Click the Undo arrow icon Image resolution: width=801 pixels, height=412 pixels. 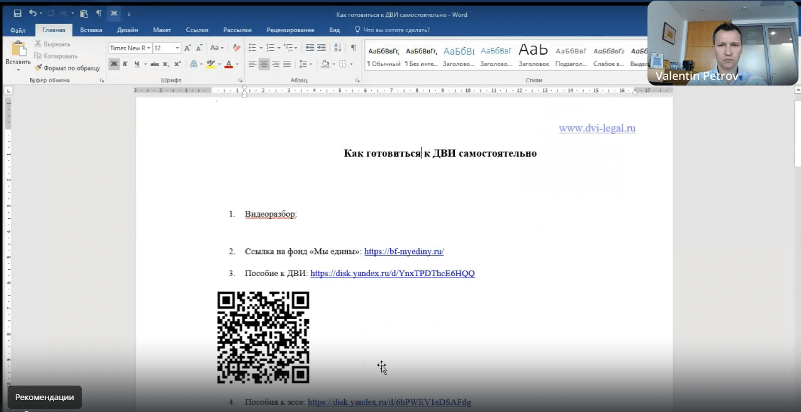tap(32, 13)
